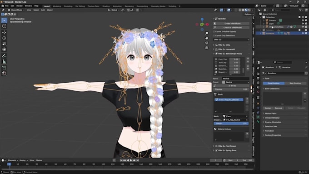
Task: Adjust Fun blend shape value slider
Action: (x=234, y=60)
